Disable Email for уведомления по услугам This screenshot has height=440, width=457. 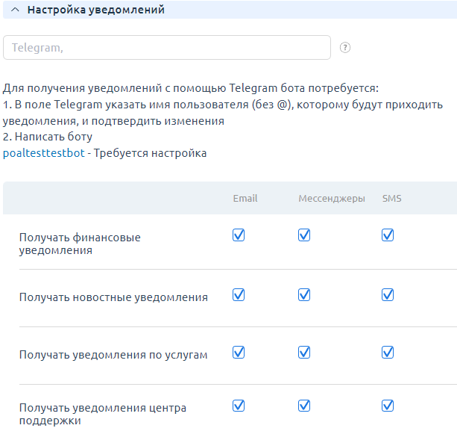[239, 352]
